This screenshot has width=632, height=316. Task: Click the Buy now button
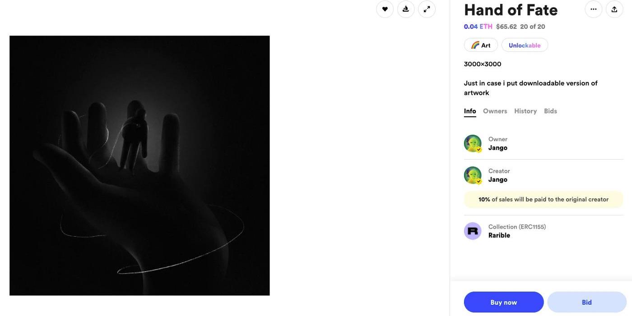[504, 302]
